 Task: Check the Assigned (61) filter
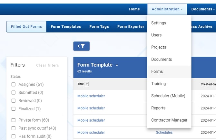click(14, 84)
